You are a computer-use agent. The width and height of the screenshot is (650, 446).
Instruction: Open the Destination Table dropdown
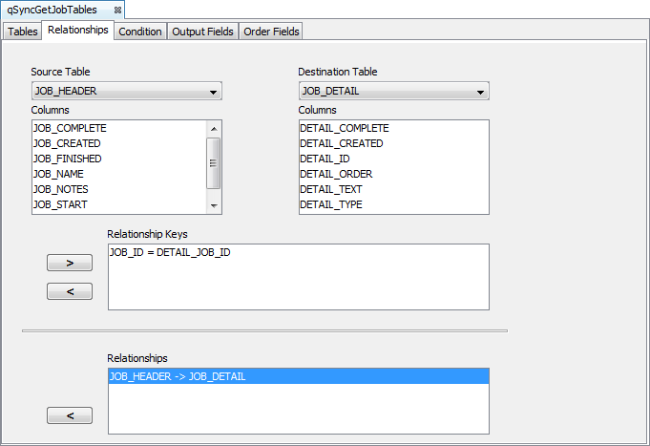(393, 92)
